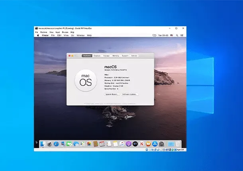Open Finder from the macOS dock

tap(43, 144)
